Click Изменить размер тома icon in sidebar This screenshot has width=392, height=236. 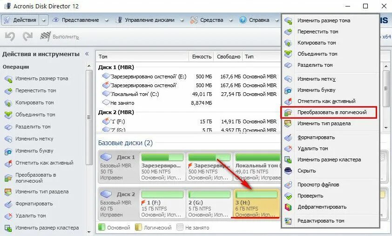(8, 79)
